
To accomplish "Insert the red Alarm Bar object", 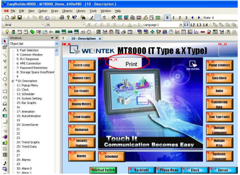I will (x=203, y=32).
